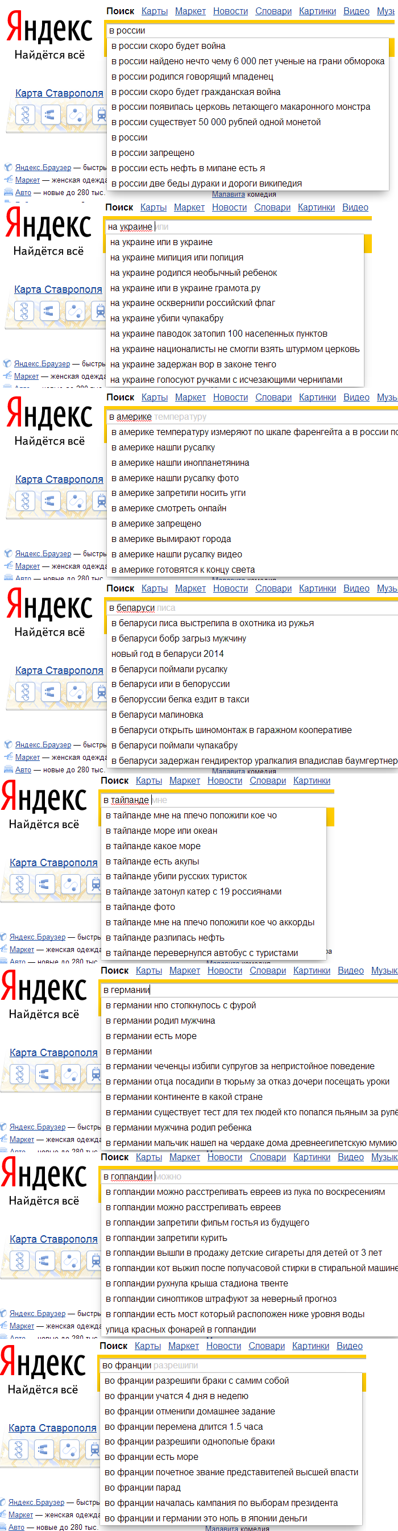Focus the search box with 'во франции'

point(233,1365)
